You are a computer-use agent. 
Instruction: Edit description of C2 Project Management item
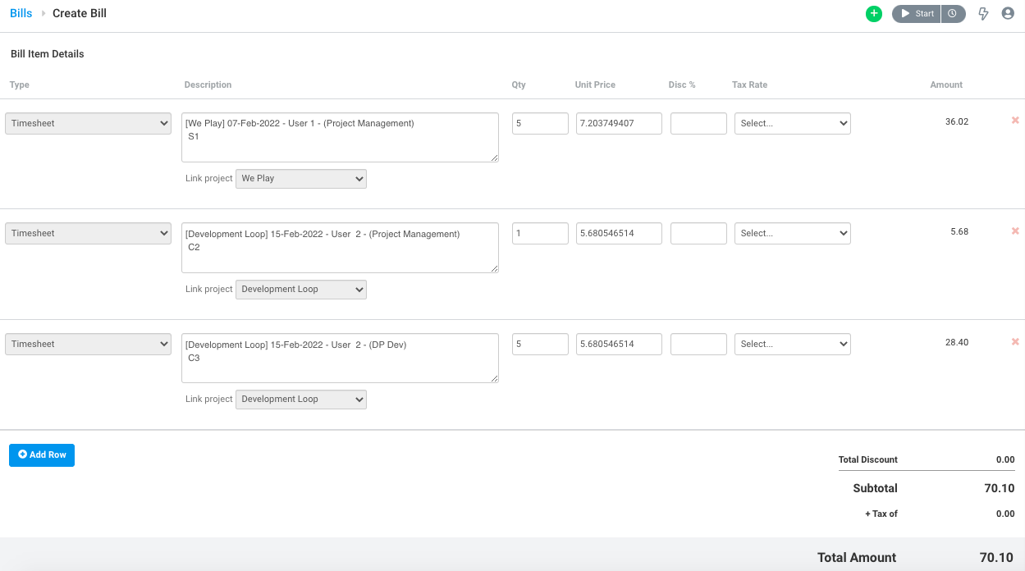coord(340,248)
